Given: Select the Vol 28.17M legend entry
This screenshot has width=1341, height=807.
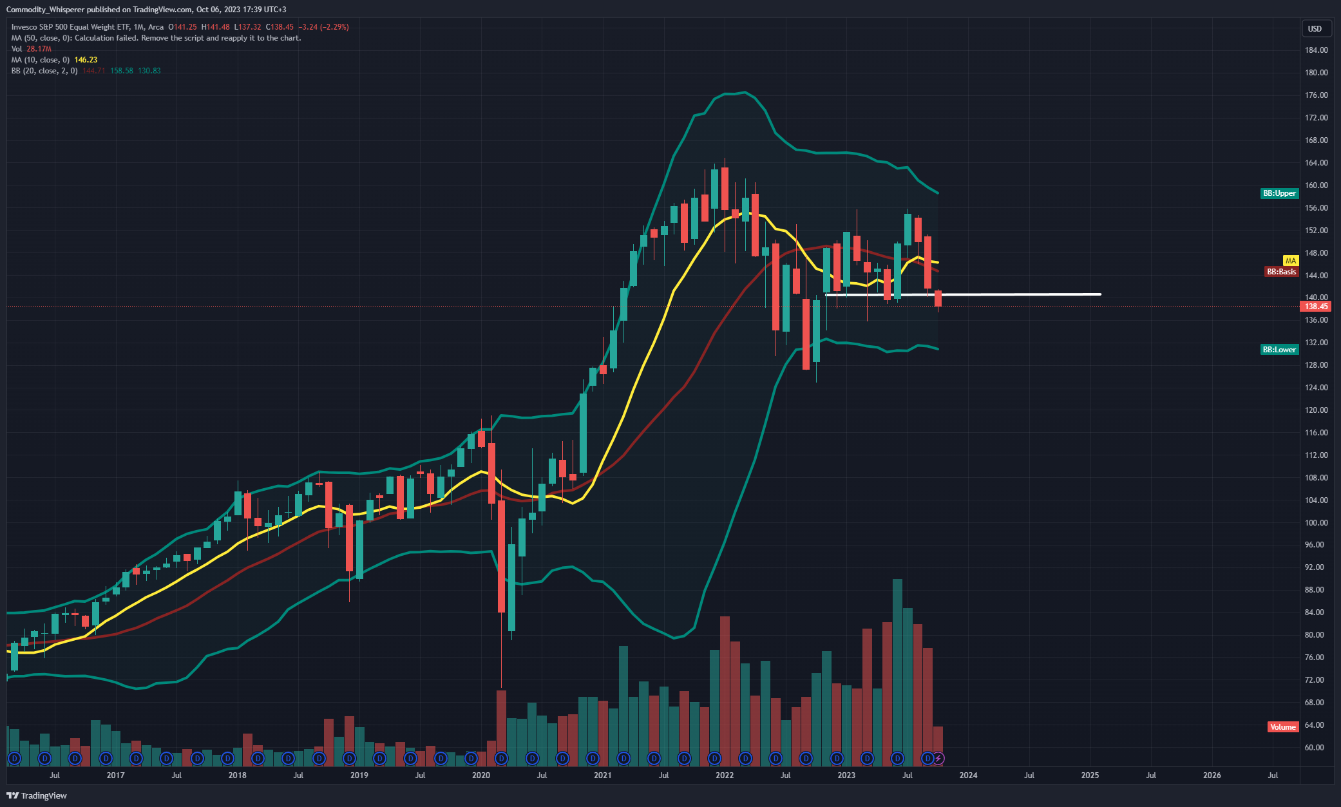Looking at the screenshot, I should [31, 49].
